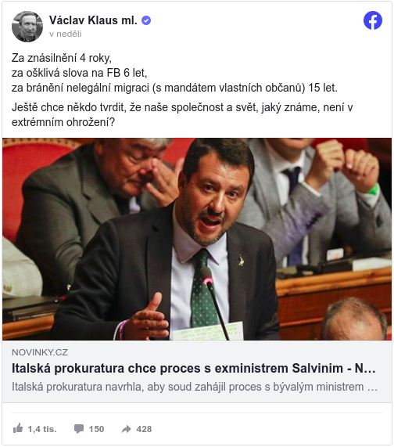Click the blue verified badge icon

146,20
